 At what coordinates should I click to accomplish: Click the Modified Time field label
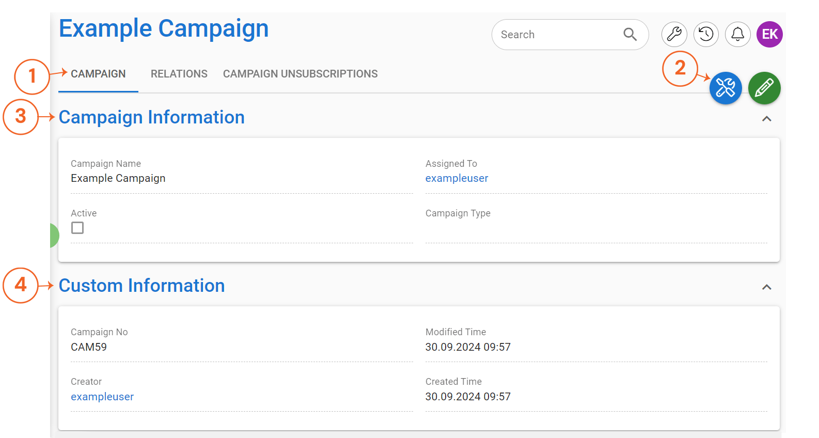click(456, 332)
